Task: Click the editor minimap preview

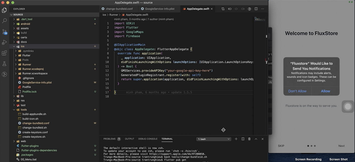Action: pos(259,19)
